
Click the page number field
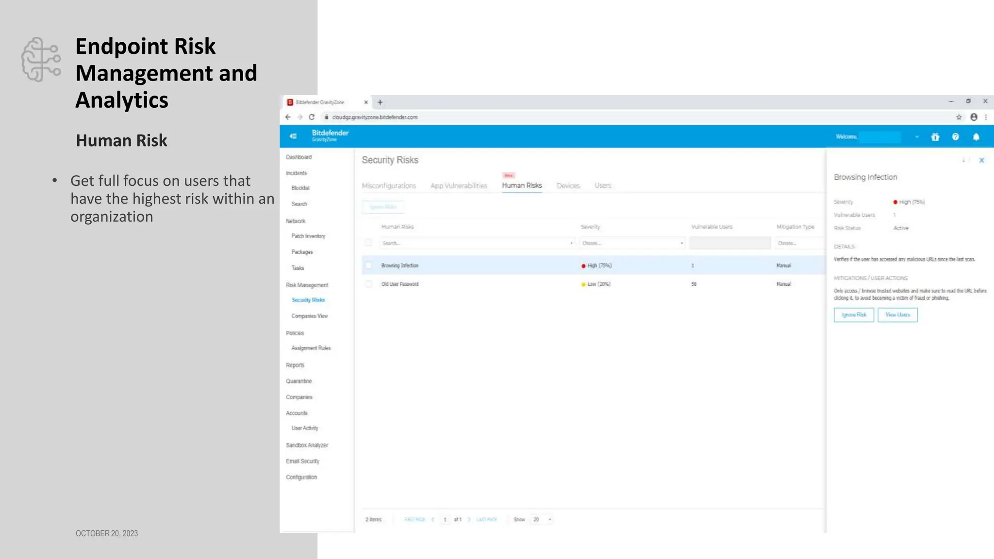pyautogui.click(x=445, y=520)
